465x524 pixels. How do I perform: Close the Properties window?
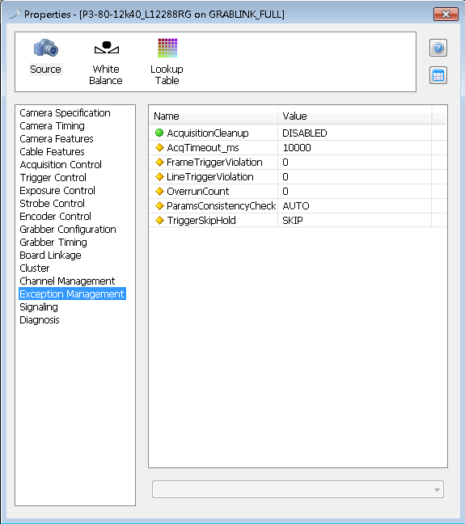[446, 14]
